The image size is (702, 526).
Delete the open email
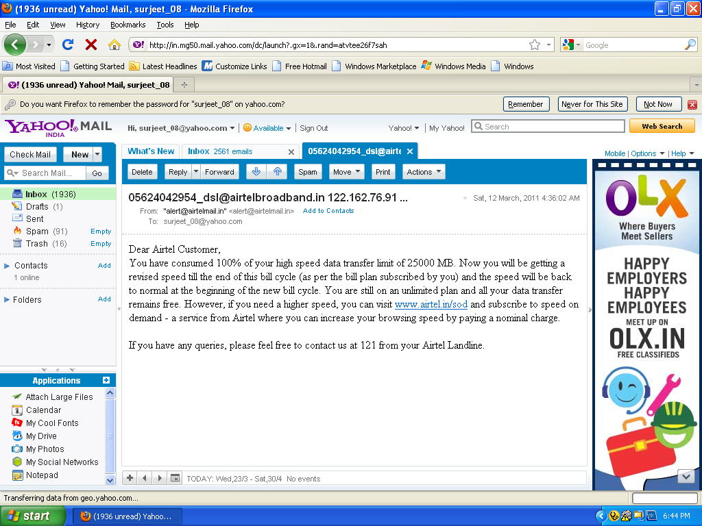142,172
